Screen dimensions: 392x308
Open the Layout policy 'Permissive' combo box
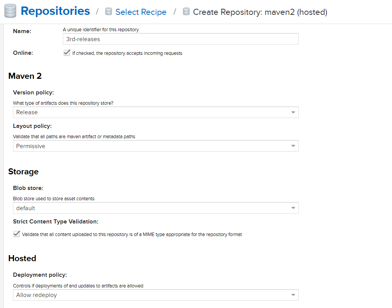[152, 146]
